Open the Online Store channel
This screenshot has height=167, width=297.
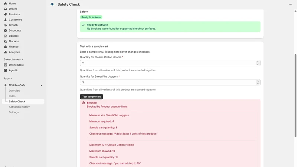pyautogui.click(x=16, y=65)
